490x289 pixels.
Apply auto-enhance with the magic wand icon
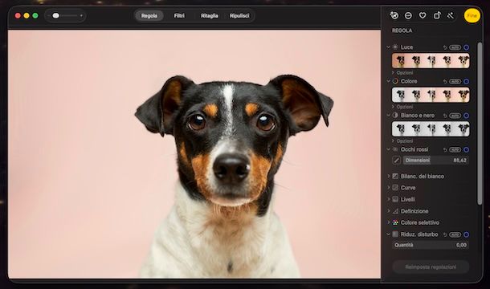point(451,15)
